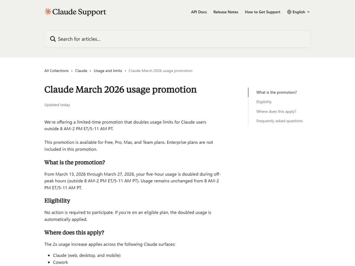Click the current page breadcrumb label

coord(161,71)
